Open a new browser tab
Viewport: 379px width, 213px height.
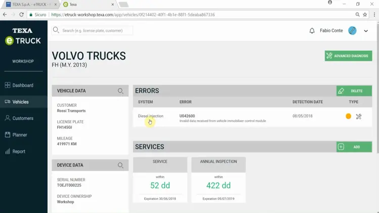pos(123,5)
